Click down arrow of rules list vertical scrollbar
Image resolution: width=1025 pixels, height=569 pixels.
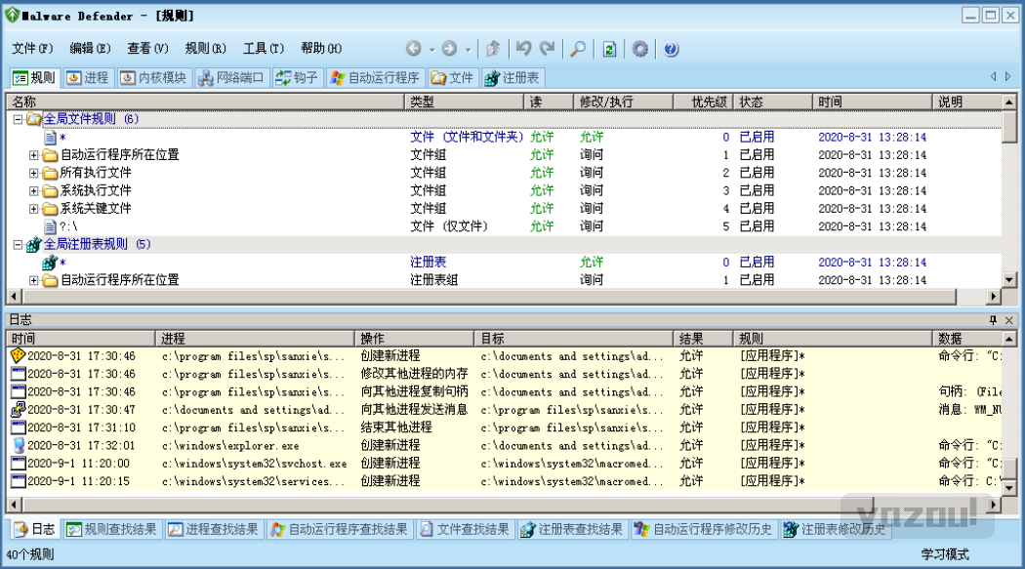1009,279
